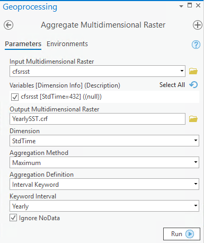Click the Variables [Dimension Info] (Description) label
This screenshot has width=204, height=243.
click(x=65, y=85)
